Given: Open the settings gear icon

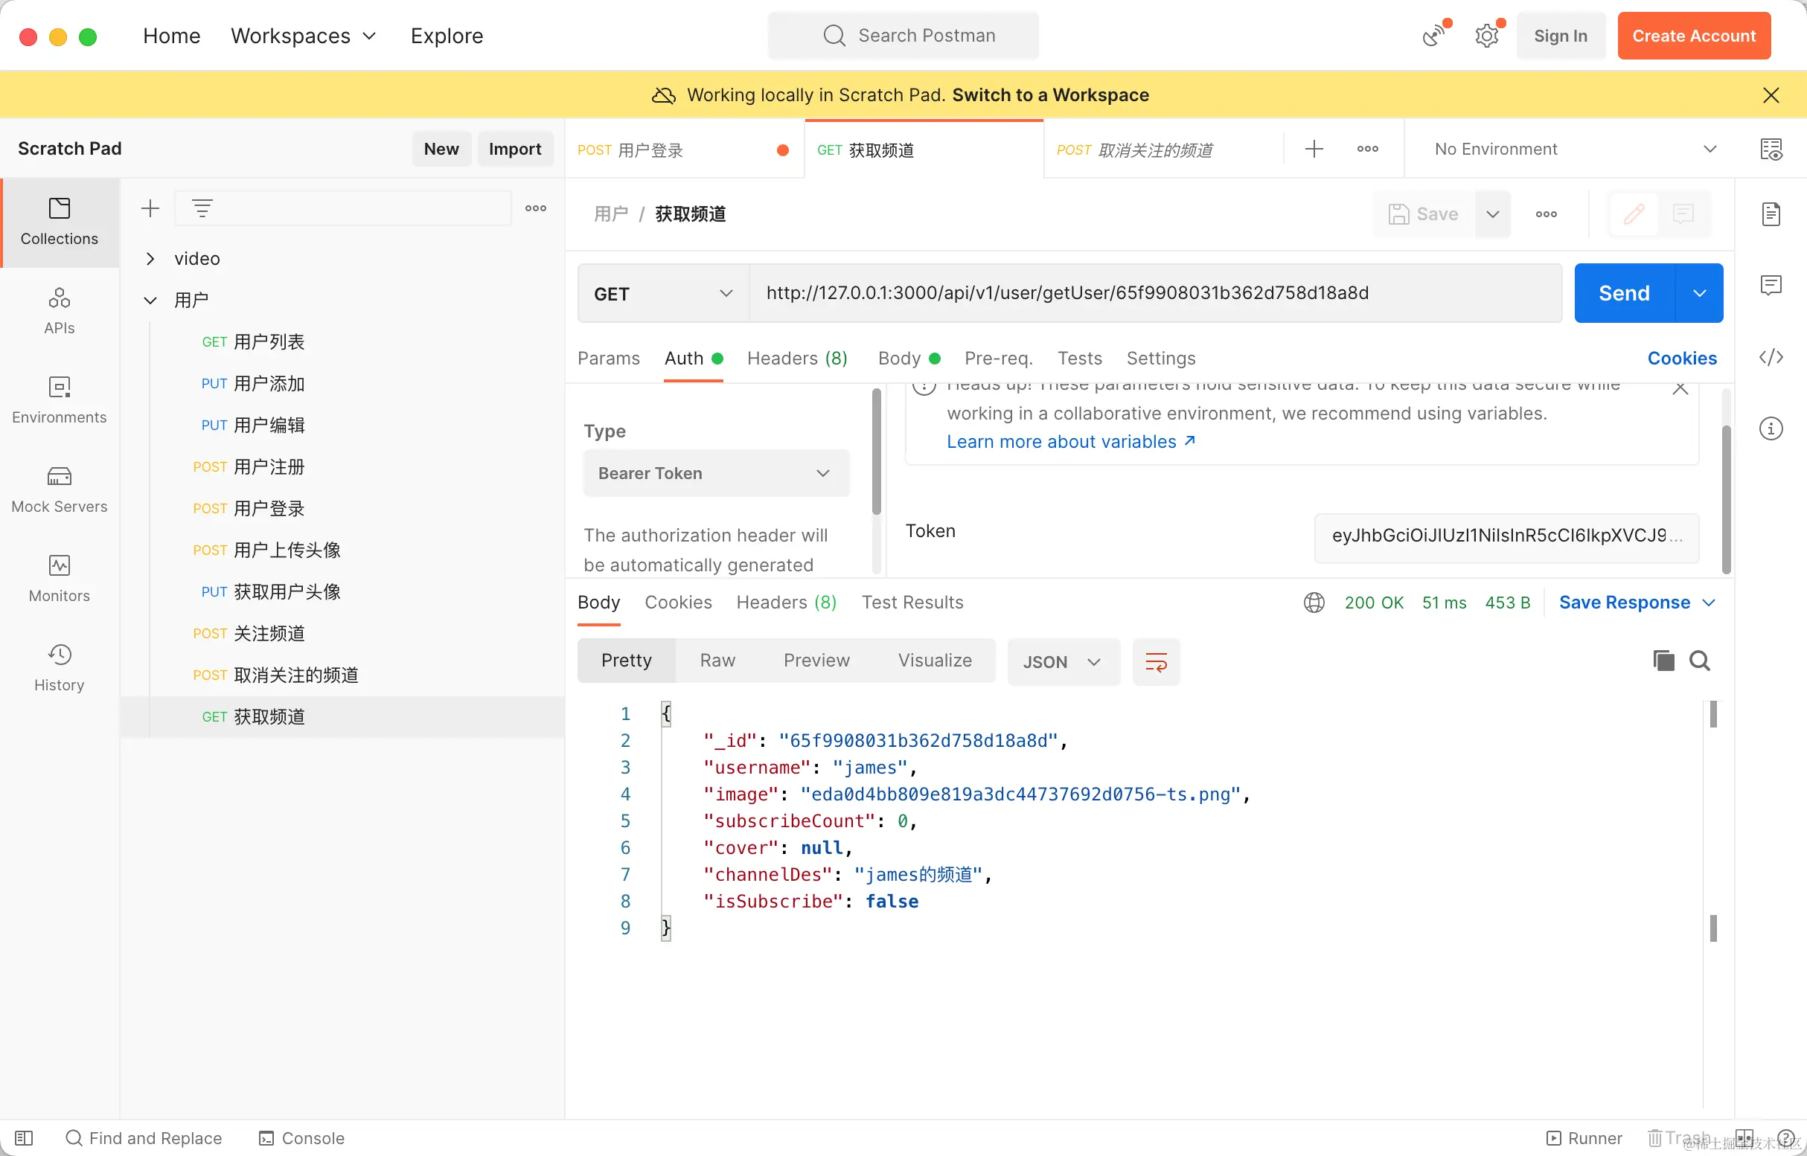Looking at the screenshot, I should click(x=1486, y=36).
